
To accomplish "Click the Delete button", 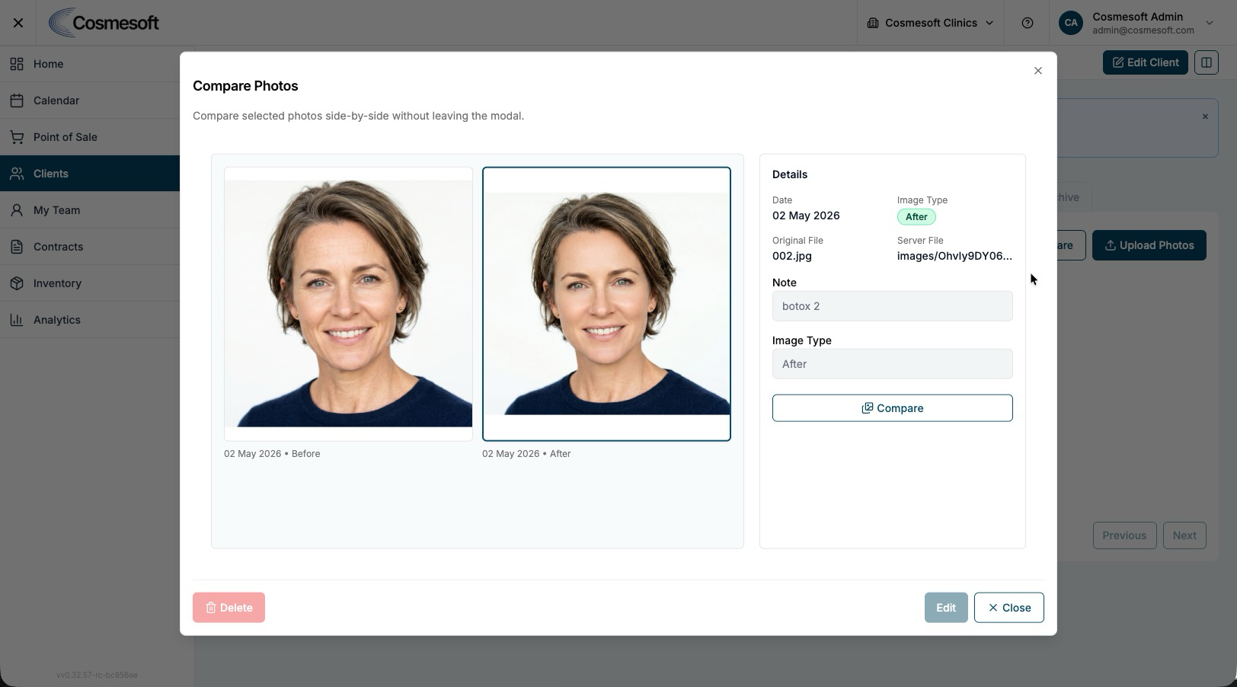I will (229, 608).
